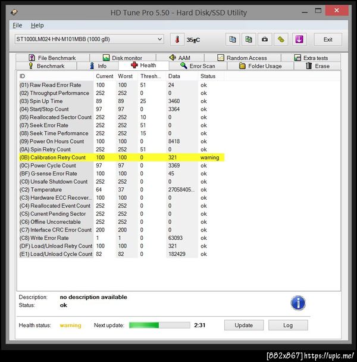Sort by the Current column header
This screenshot has width=357, height=362.
pyautogui.click(x=104, y=76)
